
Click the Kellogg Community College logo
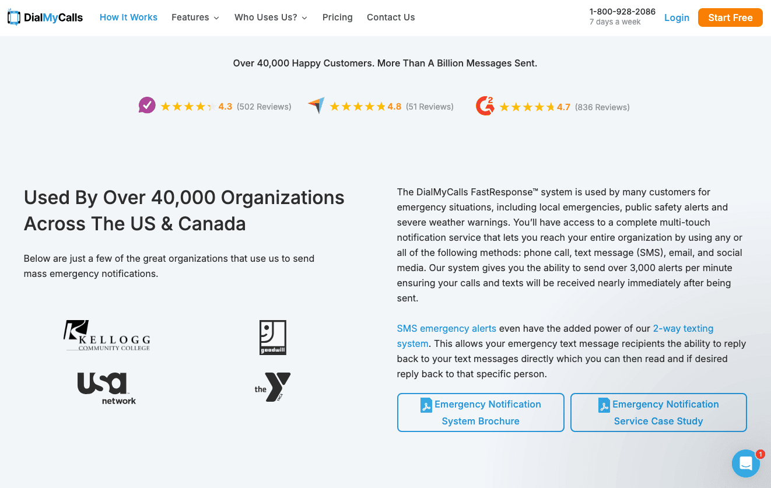107,336
